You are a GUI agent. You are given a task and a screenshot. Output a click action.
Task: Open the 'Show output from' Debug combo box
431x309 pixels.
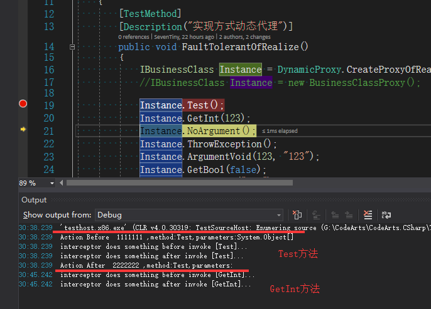[189, 215]
